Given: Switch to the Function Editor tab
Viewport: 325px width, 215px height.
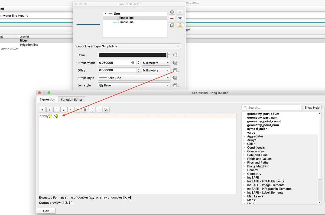Looking at the screenshot, I should [71, 99].
